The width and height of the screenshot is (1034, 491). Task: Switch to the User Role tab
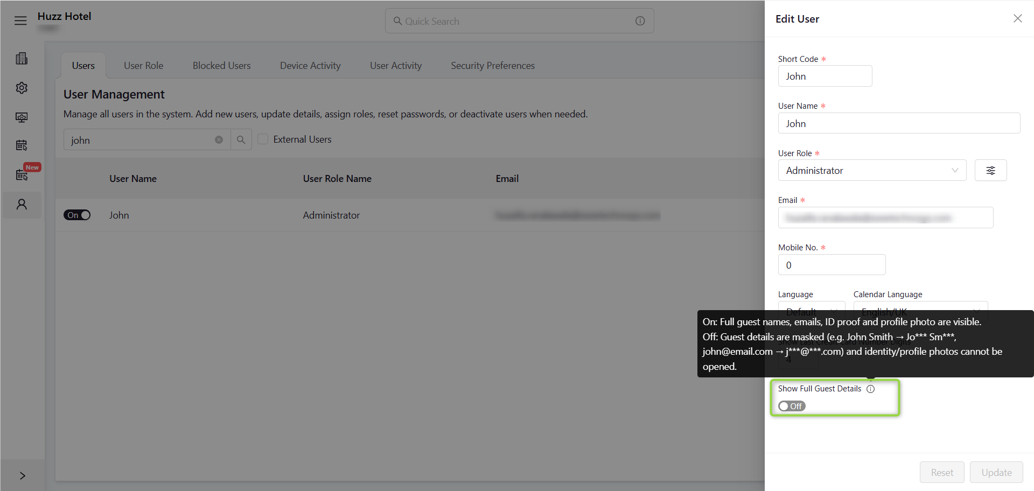point(143,66)
